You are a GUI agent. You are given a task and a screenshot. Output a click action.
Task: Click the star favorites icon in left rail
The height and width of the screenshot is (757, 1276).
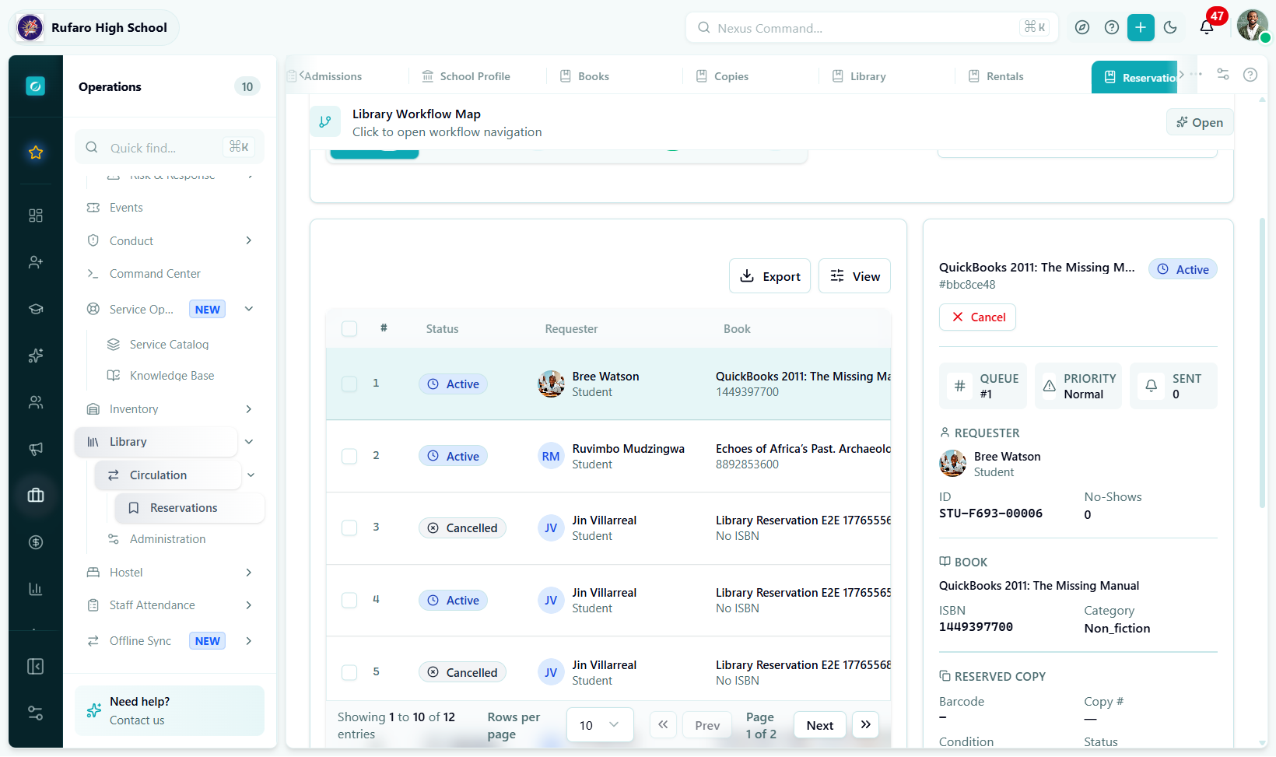36,152
